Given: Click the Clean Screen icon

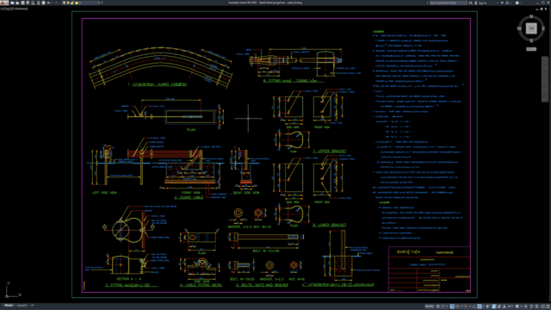Looking at the screenshot, I should click(543, 307).
